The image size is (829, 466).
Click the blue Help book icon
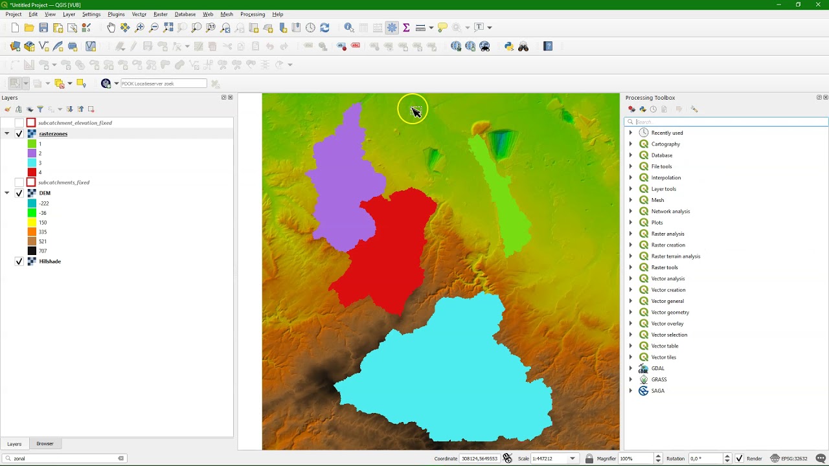[x=548, y=47]
